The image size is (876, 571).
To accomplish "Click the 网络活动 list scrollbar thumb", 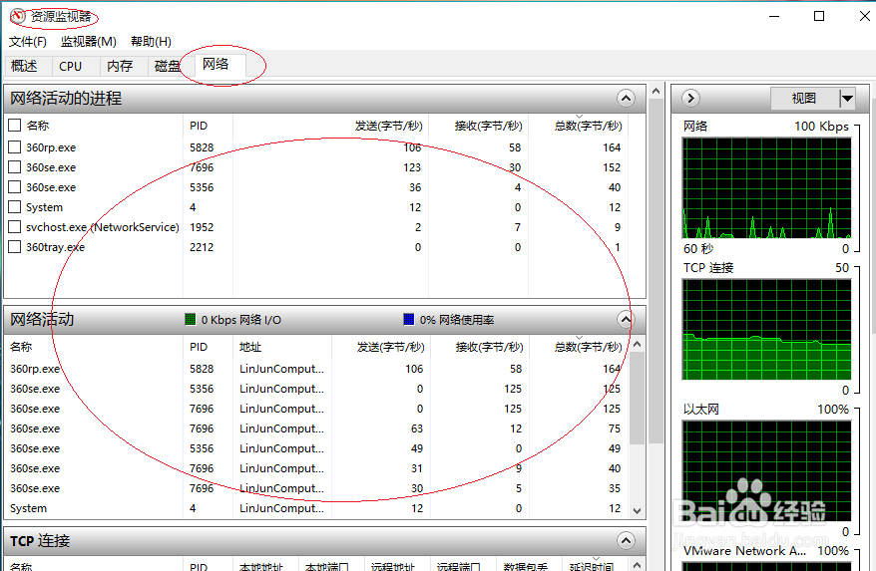I will point(637,398).
